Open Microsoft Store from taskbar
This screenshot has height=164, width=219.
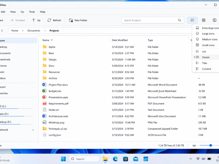click(x=126, y=159)
